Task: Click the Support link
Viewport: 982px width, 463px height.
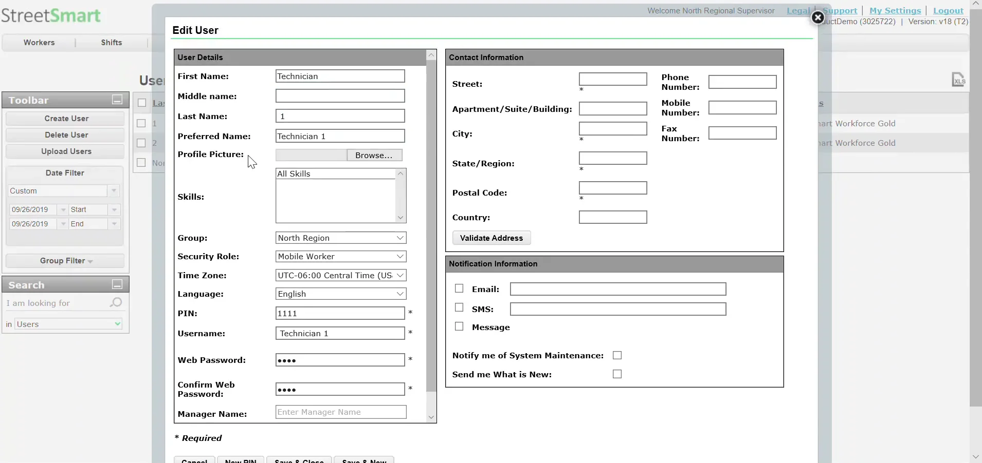Action: 840,11
